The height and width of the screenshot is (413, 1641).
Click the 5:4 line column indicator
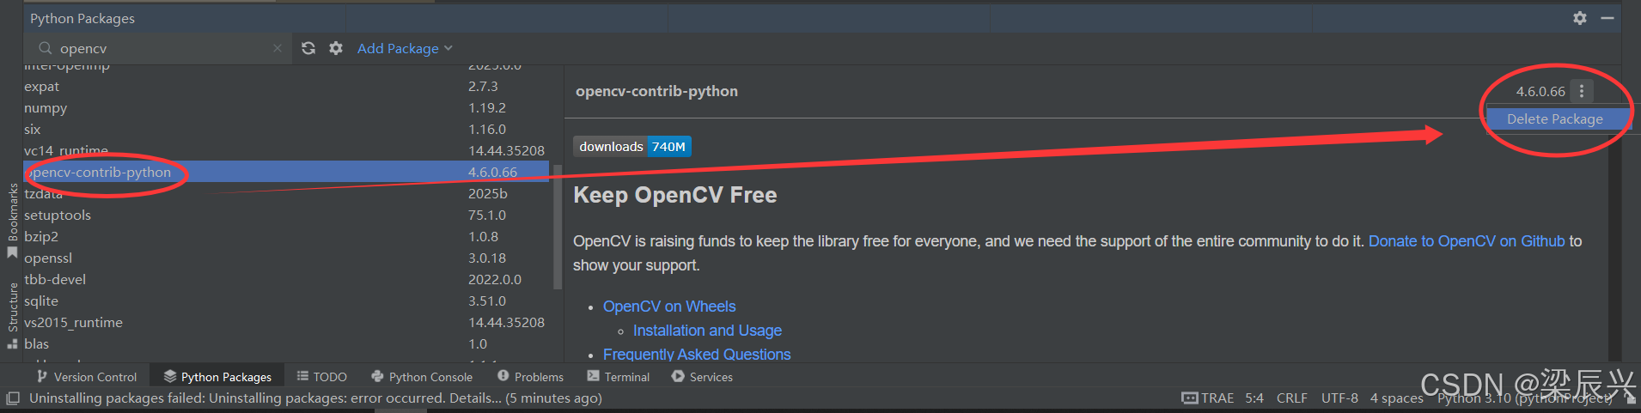1254,398
